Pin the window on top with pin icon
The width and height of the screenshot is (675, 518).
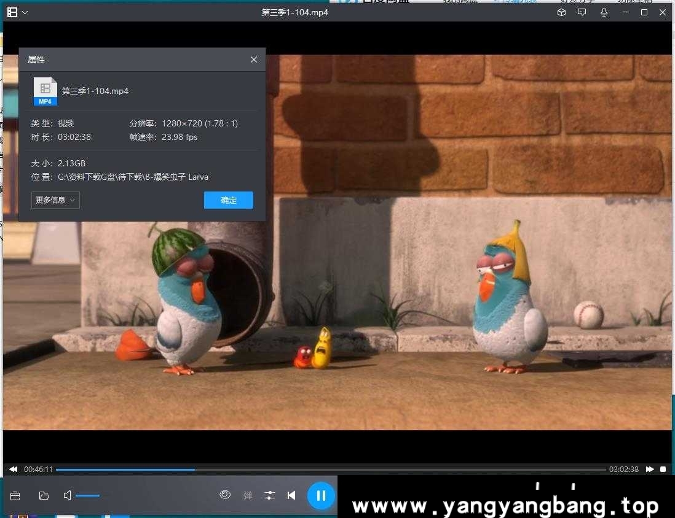point(604,12)
